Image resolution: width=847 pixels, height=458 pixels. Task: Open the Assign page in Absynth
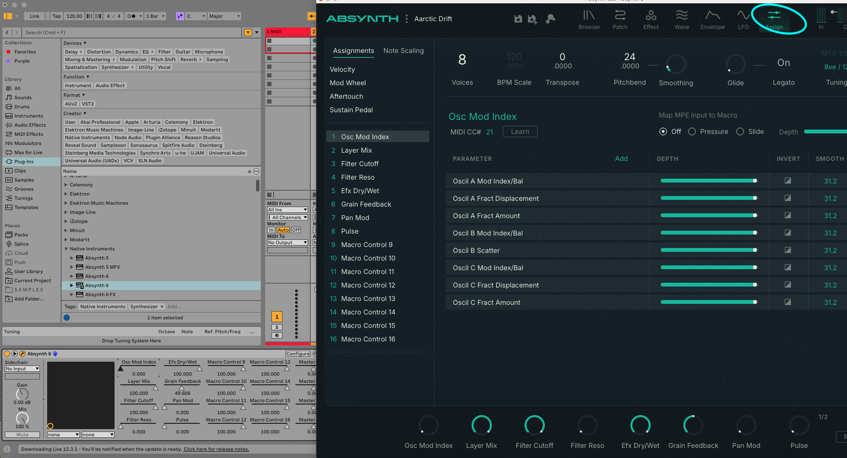tap(774, 20)
